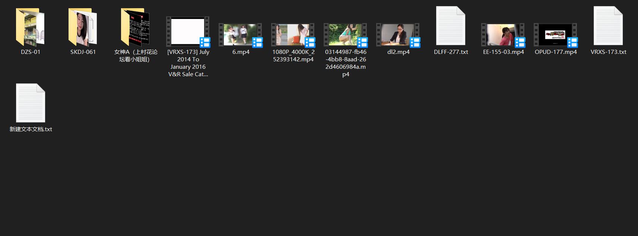
Task: Select the 03144987-fb46 video thumbnail
Action: pos(346,35)
